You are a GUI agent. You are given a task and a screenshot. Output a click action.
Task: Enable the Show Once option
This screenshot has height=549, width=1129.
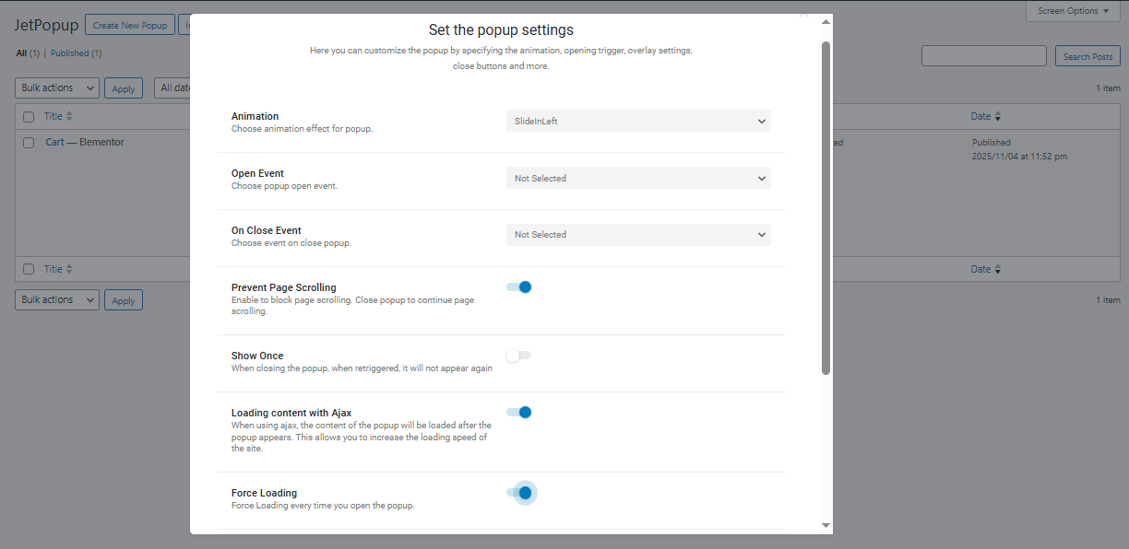click(517, 355)
